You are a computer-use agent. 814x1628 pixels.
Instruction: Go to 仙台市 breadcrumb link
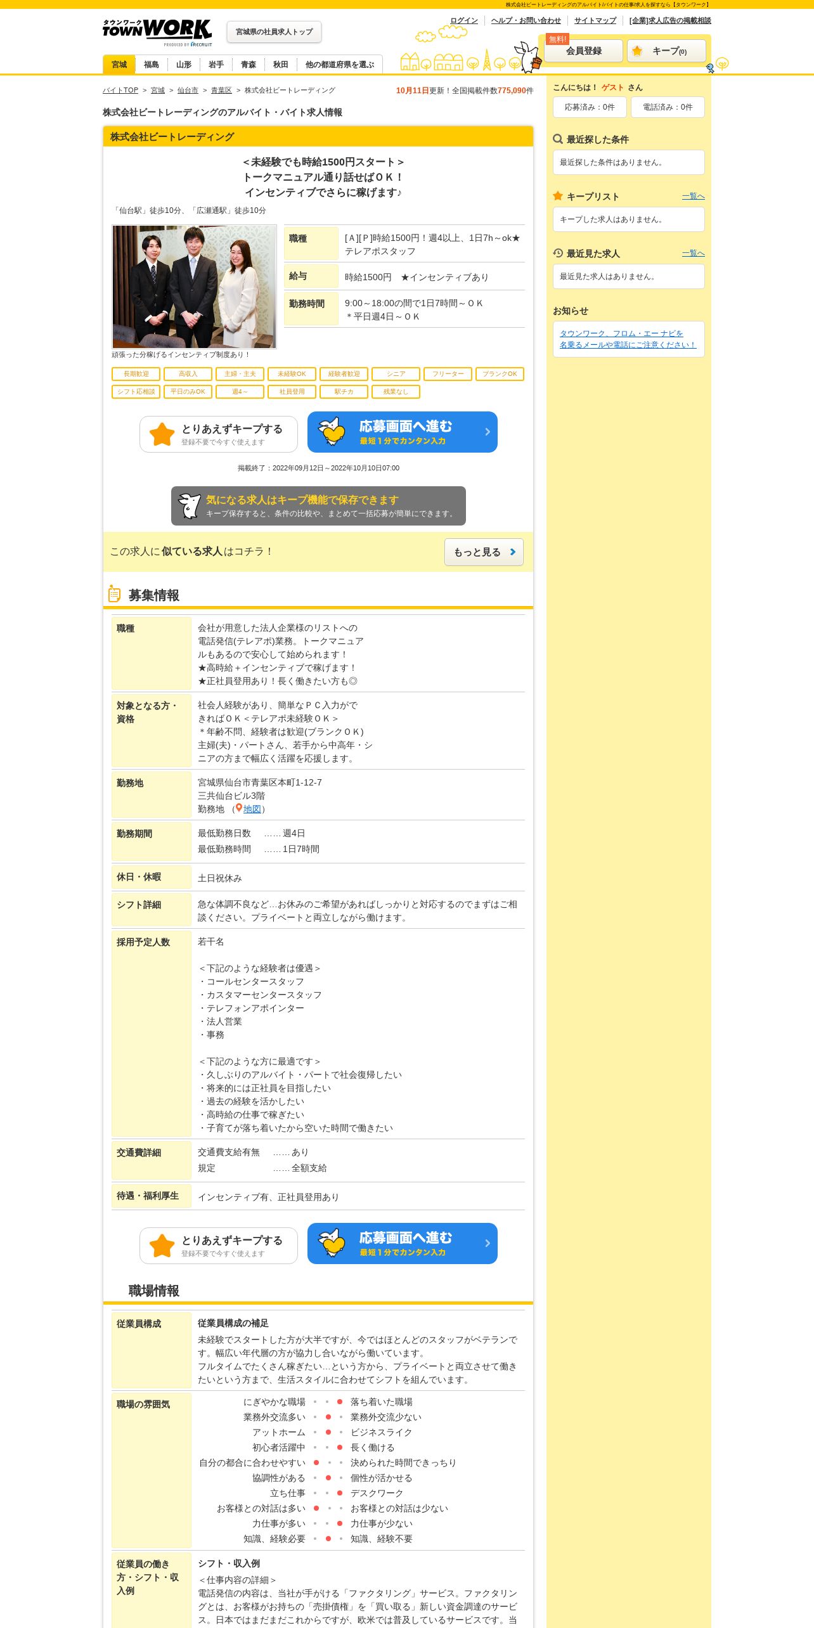coord(188,91)
